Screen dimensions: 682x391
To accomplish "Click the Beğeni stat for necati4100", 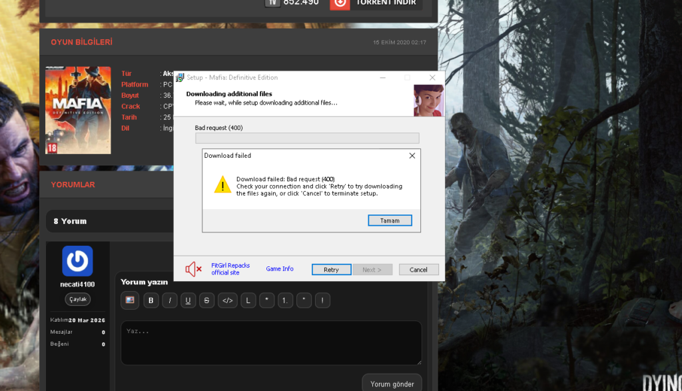I will (x=77, y=344).
